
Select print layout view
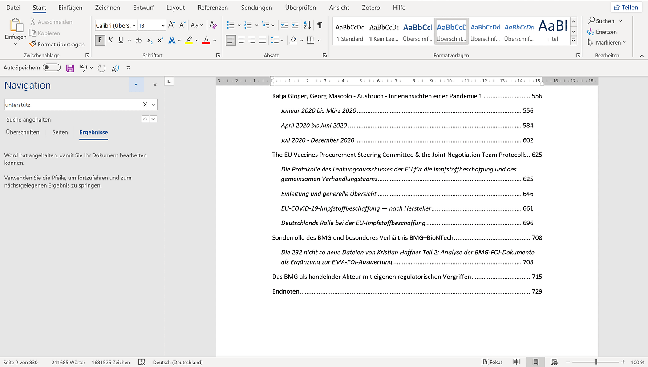click(535, 362)
